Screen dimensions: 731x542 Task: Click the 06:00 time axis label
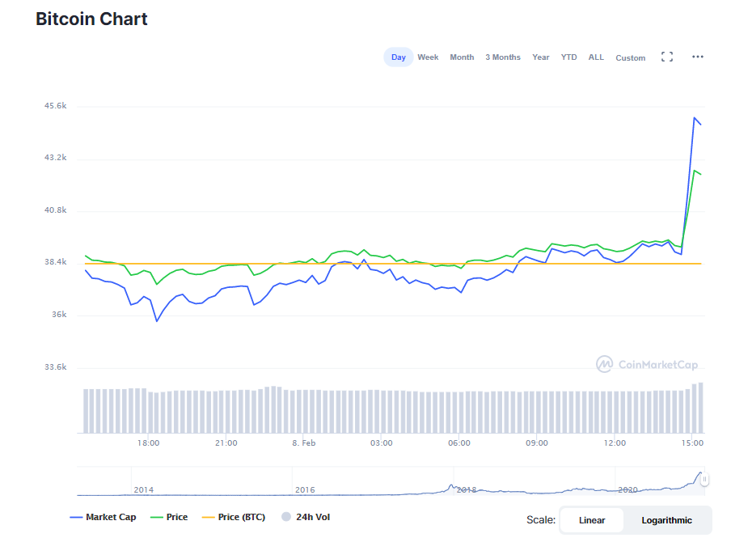tap(459, 442)
